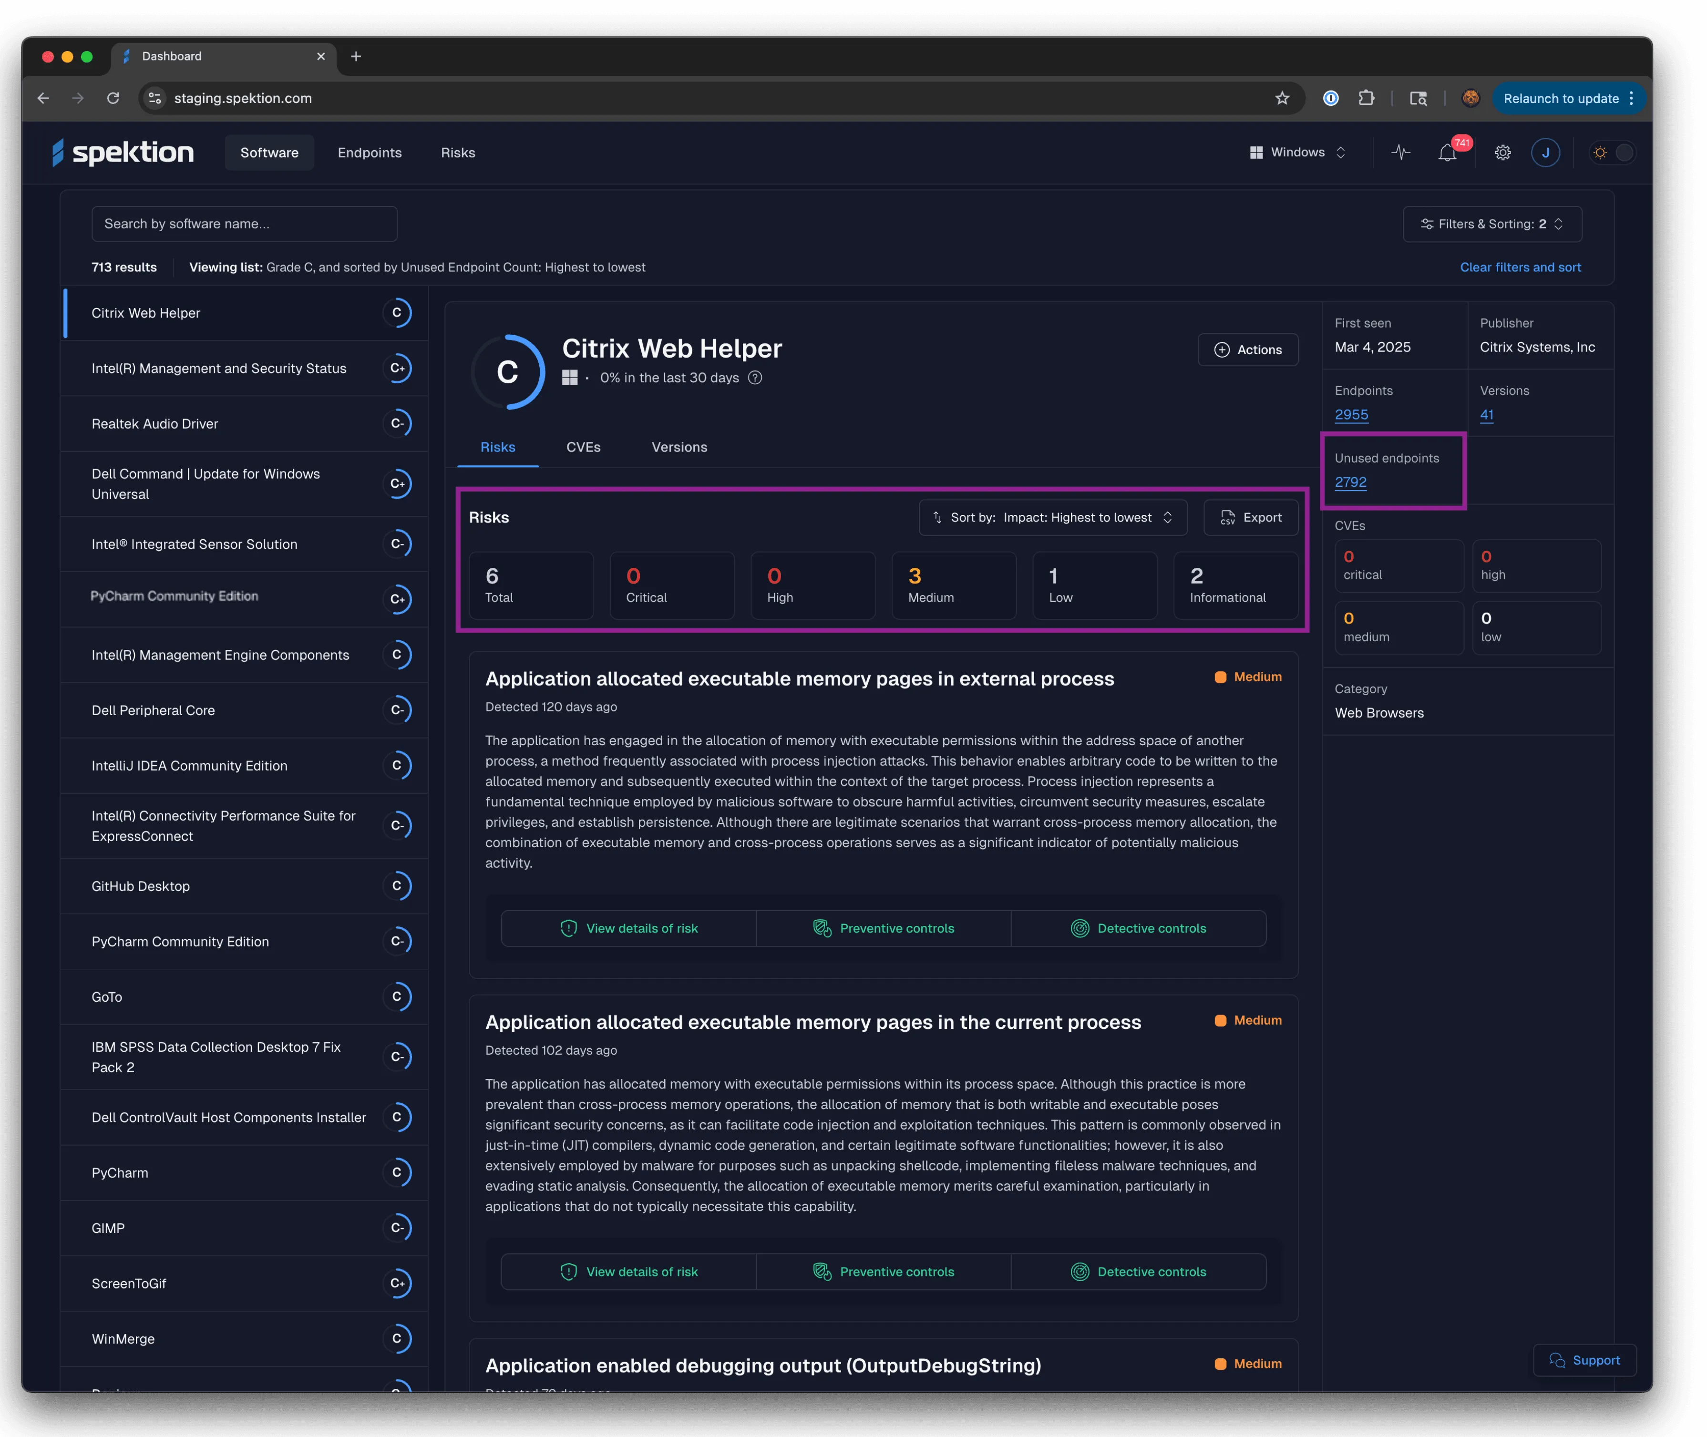Select Realtek Audio Driver row
Image resolution: width=1707 pixels, height=1437 pixels.
point(245,423)
